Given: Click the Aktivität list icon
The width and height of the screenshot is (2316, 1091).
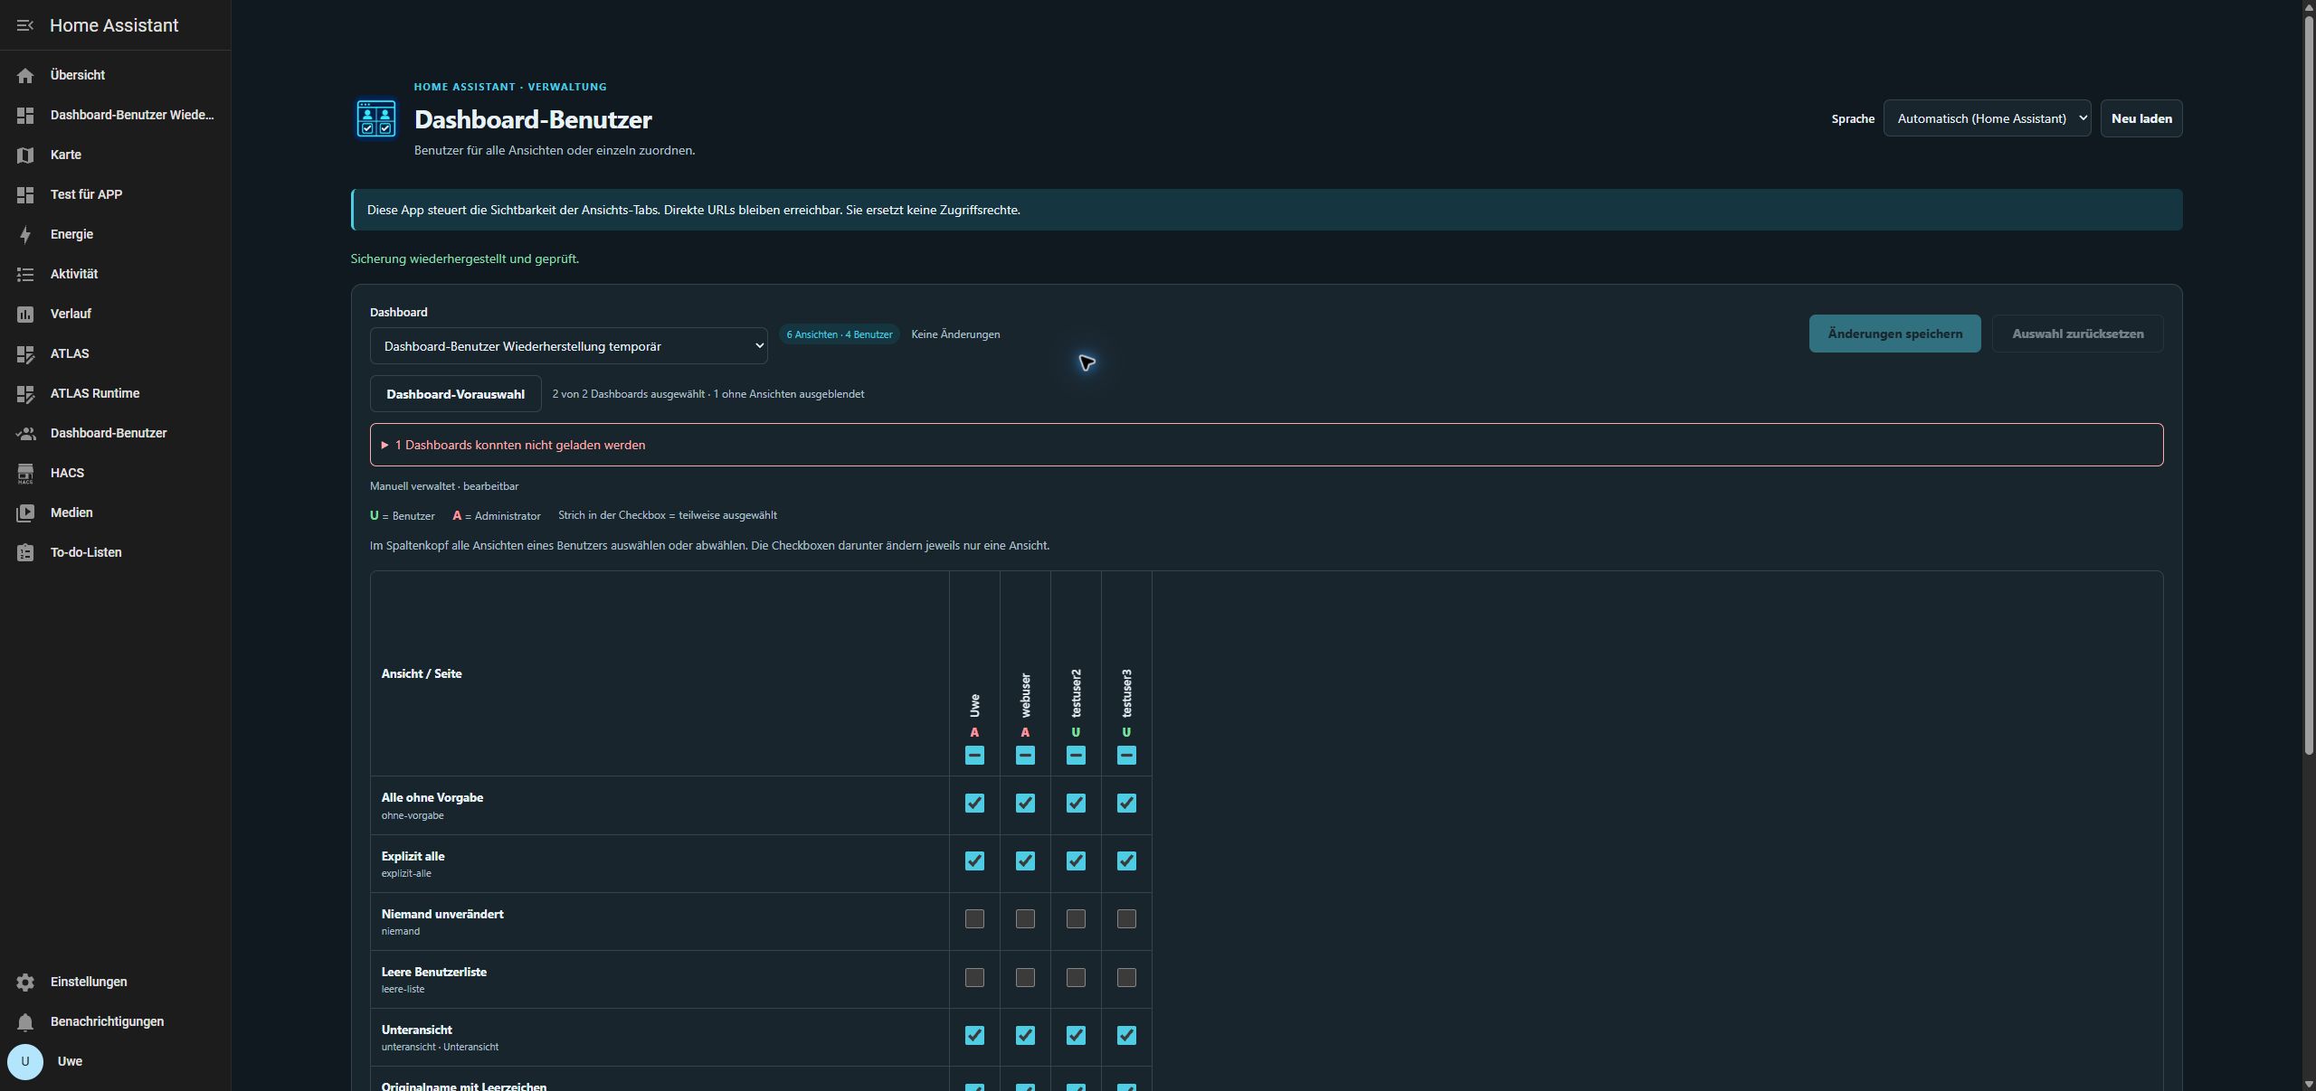Looking at the screenshot, I should (25, 274).
